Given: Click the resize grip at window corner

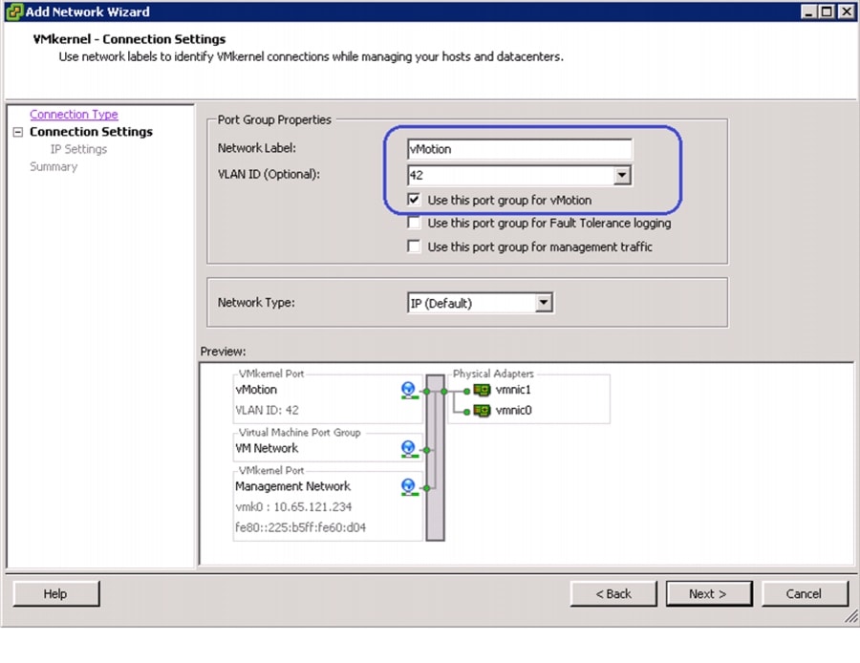Looking at the screenshot, I should point(851,618).
